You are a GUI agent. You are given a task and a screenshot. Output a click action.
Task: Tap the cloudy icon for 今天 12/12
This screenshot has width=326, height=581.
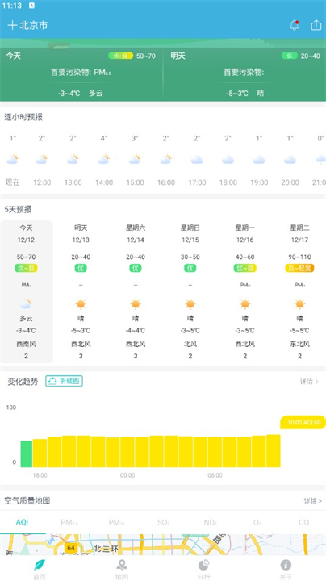(x=26, y=304)
